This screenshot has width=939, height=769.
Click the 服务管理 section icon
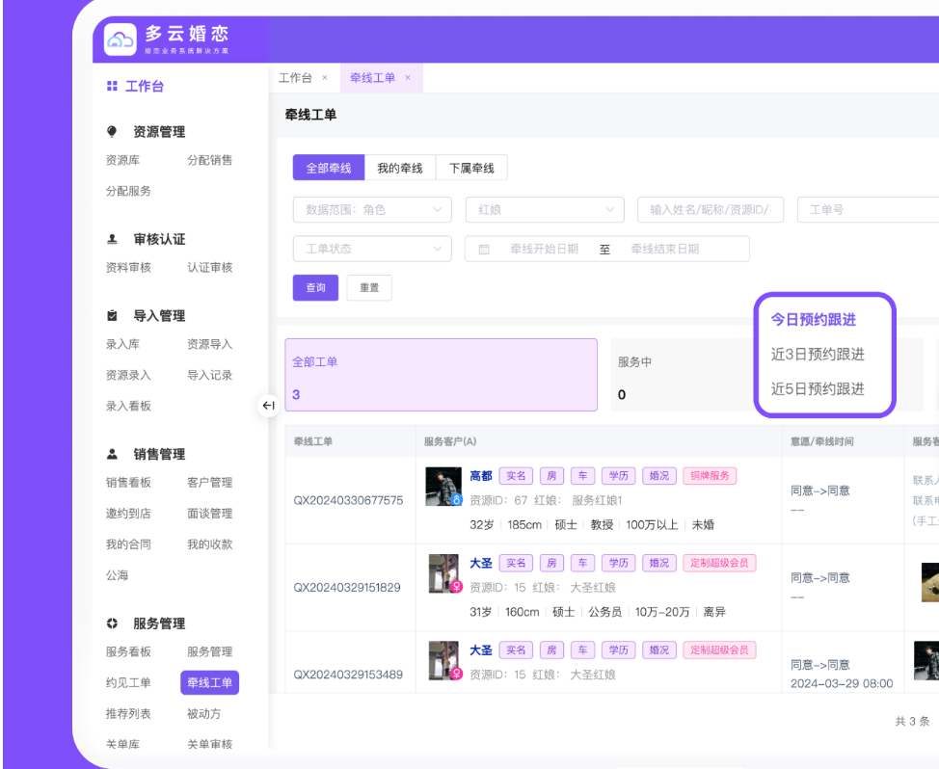(x=112, y=623)
